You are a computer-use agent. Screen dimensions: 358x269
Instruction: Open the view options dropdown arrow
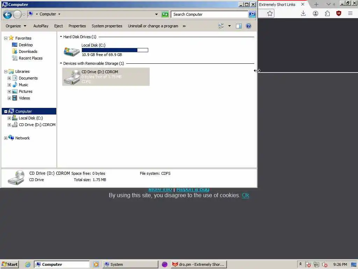[x=229, y=26]
